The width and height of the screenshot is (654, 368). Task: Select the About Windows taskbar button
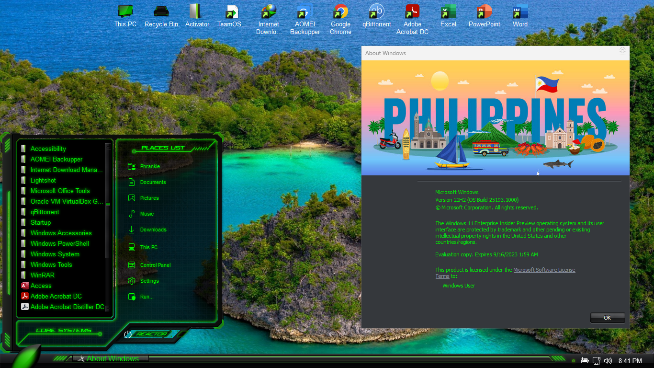111,358
